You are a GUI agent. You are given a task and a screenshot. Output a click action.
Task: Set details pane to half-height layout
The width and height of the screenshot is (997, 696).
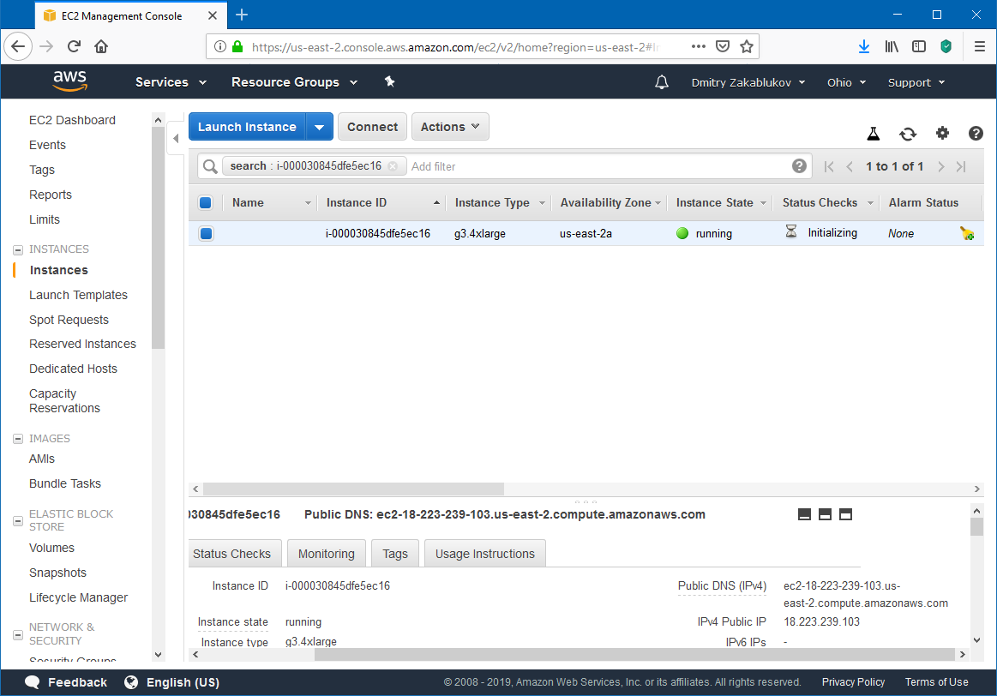click(x=825, y=514)
